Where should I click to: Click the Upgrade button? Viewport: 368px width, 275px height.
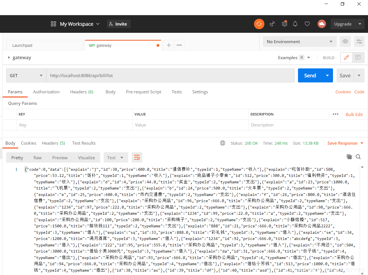(x=343, y=24)
